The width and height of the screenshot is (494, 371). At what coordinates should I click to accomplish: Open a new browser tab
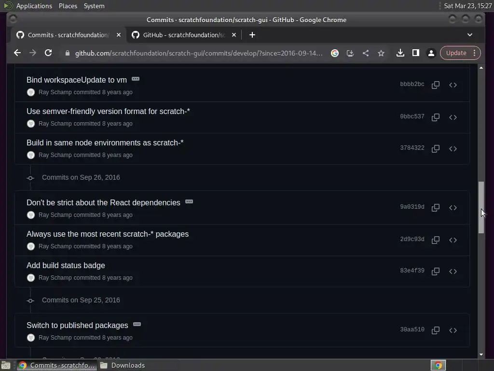(x=252, y=35)
